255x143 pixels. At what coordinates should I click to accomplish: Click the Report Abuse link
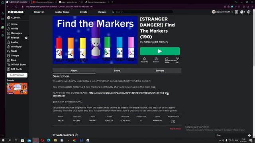pos(175,129)
